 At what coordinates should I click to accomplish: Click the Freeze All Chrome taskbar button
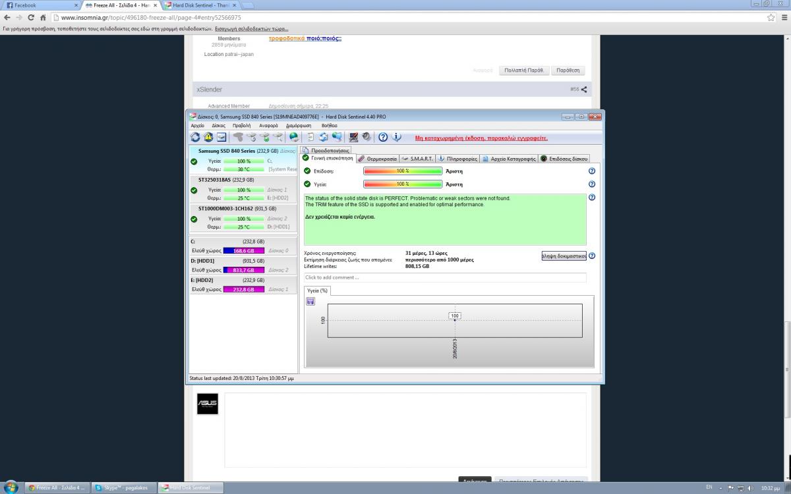click(58, 488)
